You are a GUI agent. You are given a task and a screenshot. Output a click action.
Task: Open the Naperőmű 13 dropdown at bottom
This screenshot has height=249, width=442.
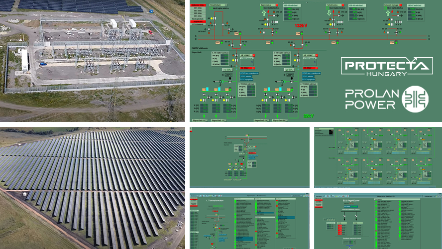point(207,120)
